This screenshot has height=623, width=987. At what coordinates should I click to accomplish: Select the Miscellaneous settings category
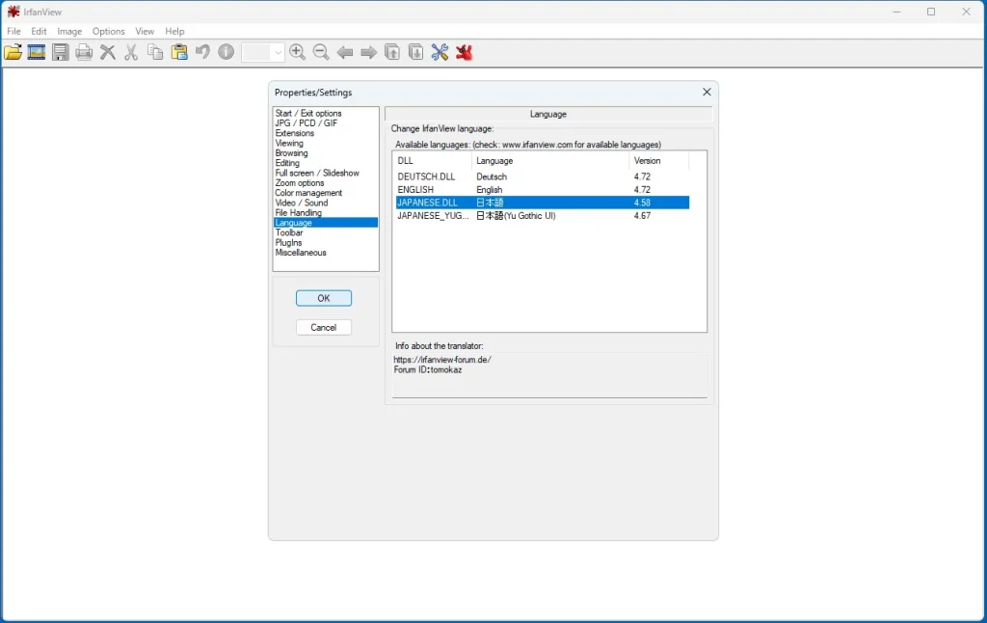301,253
